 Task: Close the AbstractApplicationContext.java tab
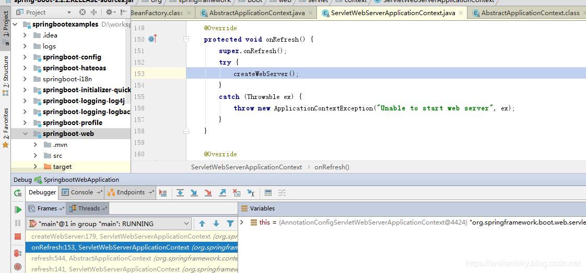pyautogui.click(x=311, y=13)
